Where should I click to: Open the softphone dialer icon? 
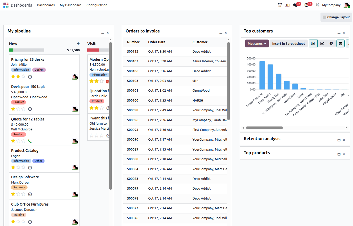click(280, 5)
